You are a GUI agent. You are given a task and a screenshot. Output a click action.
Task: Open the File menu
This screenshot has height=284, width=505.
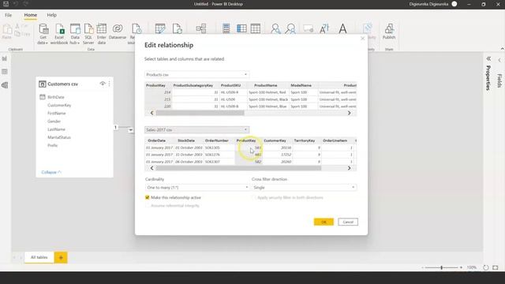pyautogui.click(x=8, y=15)
